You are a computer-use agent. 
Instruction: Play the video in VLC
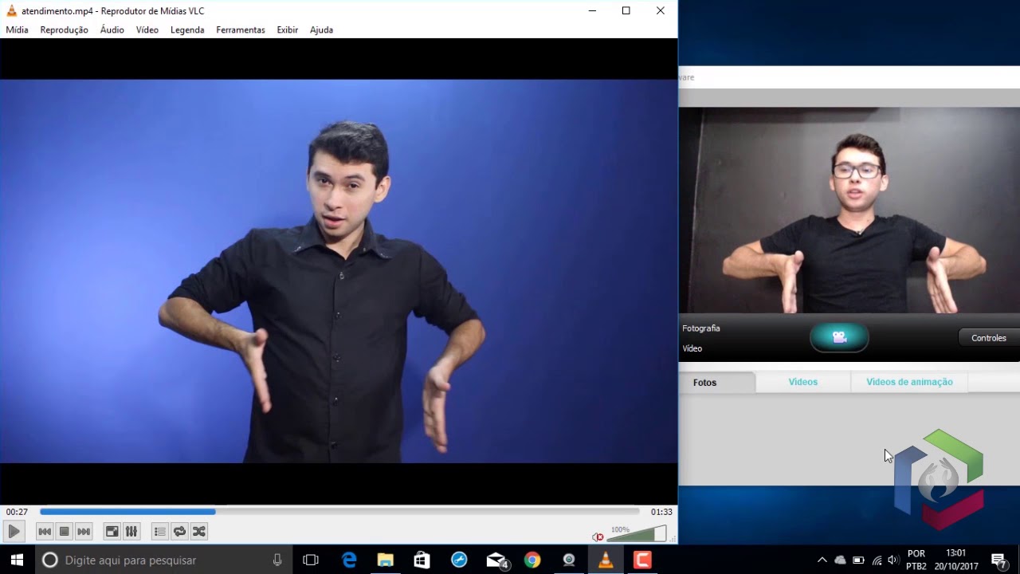click(x=14, y=531)
